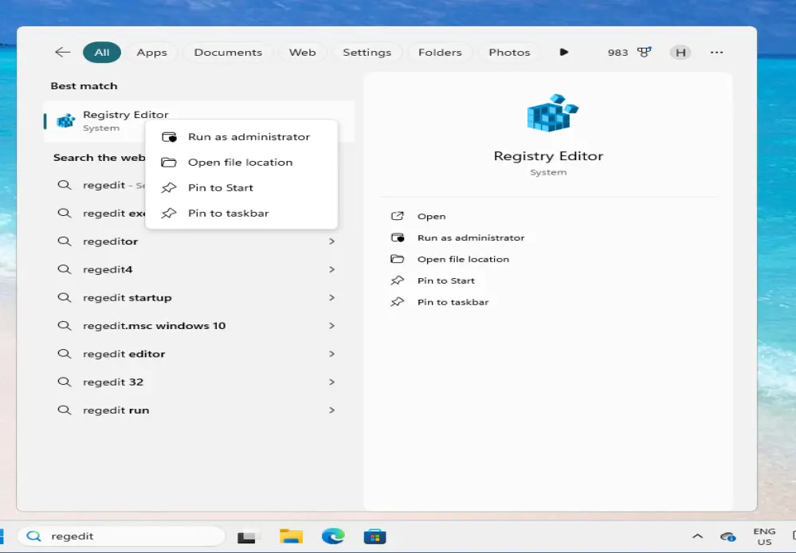Image resolution: width=796 pixels, height=553 pixels.
Task: Show hidden icons in system tray
Action: coord(697,535)
